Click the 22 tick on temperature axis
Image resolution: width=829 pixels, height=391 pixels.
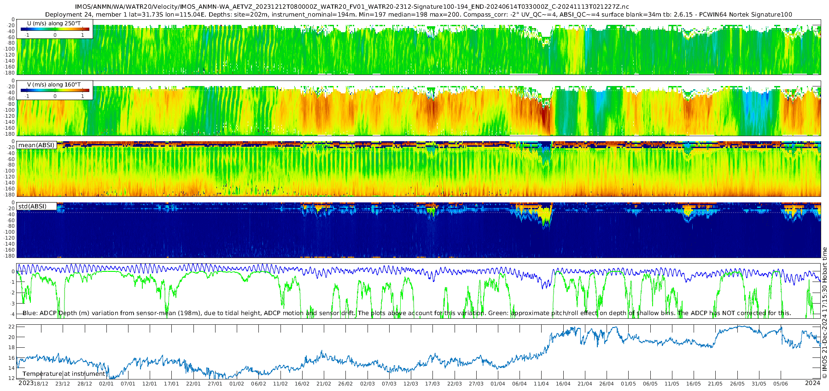(12, 327)
